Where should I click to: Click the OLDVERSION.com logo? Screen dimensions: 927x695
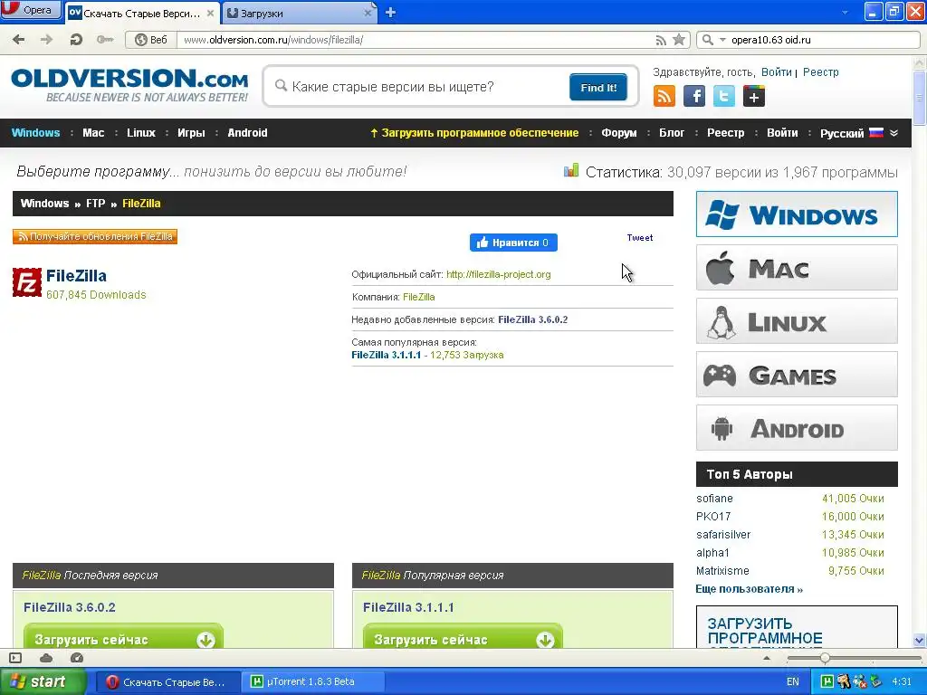(129, 86)
